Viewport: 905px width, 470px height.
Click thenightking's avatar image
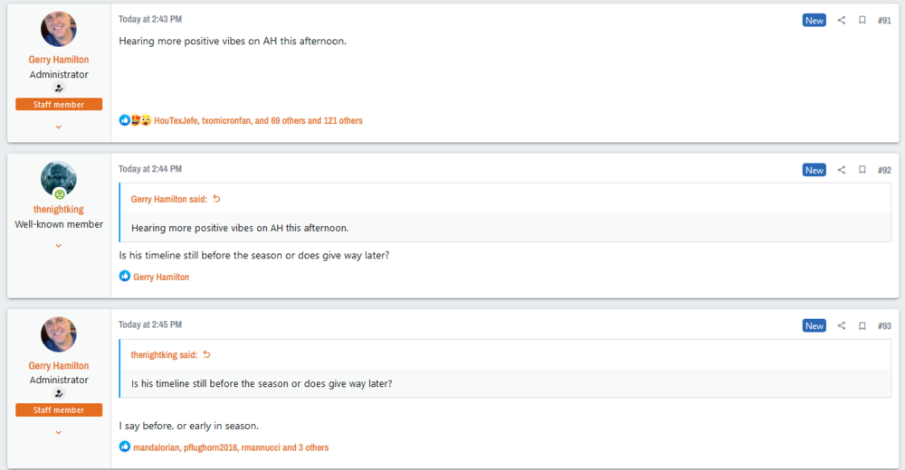click(x=59, y=179)
